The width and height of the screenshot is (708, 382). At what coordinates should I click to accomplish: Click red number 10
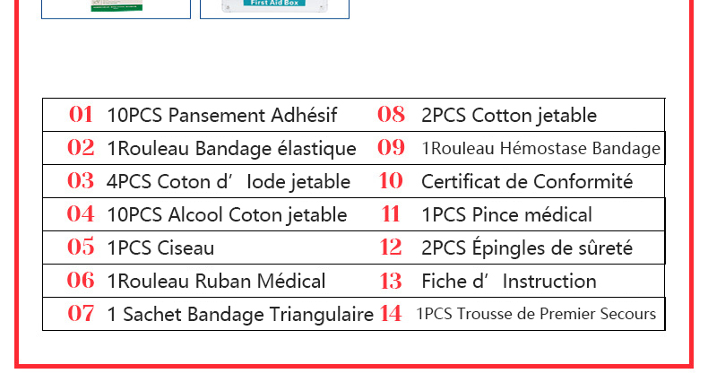[x=391, y=180]
